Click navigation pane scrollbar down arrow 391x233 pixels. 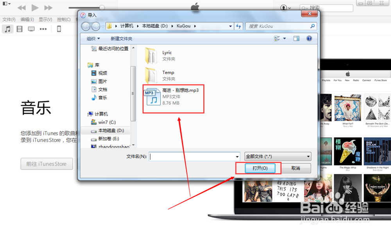[x=133, y=145]
